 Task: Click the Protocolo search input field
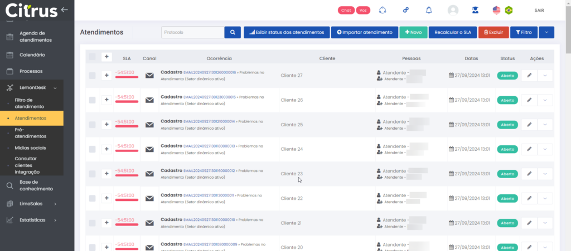point(192,32)
